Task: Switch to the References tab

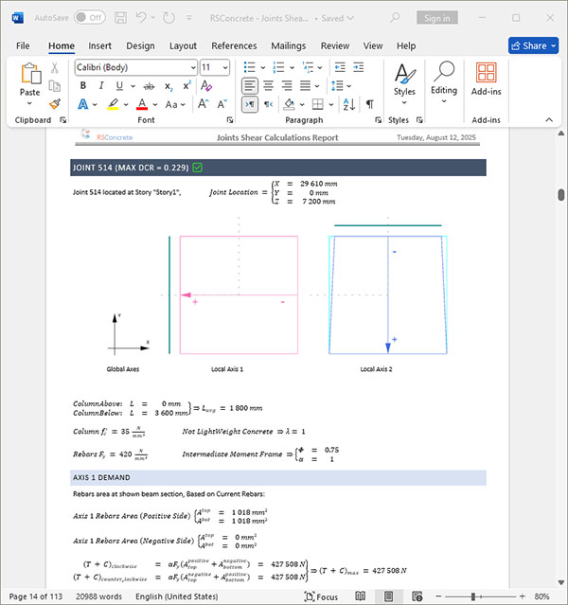Action: point(234,45)
